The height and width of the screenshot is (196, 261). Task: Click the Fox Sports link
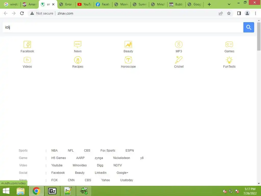click(x=108, y=151)
